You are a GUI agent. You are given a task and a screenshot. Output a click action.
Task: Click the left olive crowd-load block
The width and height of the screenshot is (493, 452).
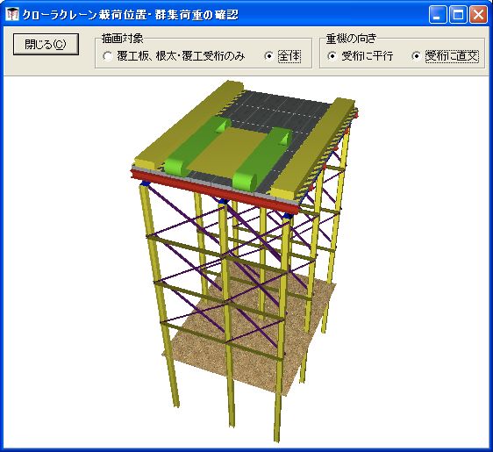click(x=189, y=125)
